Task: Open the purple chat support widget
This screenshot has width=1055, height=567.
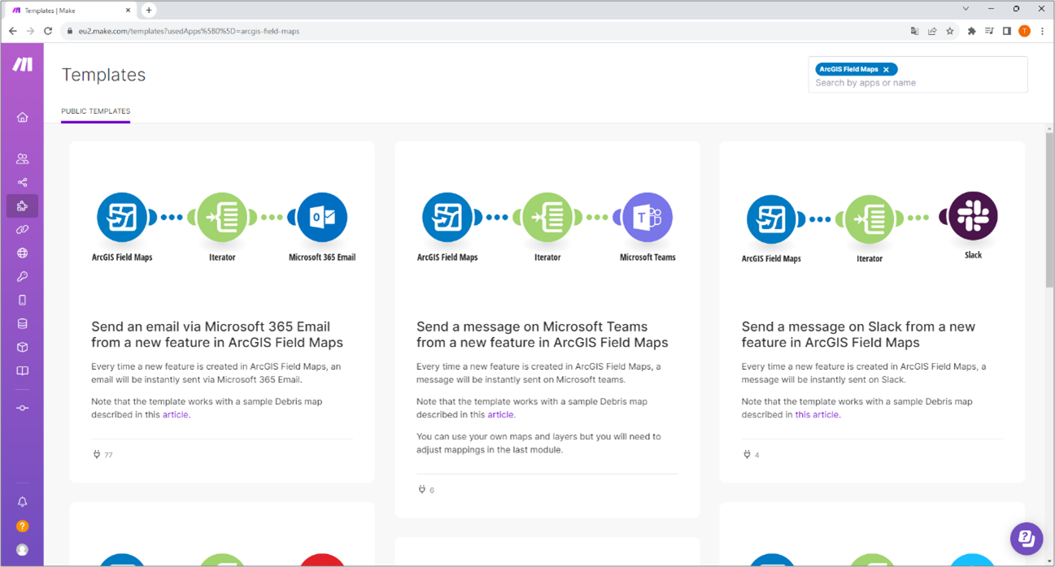Action: pyautogui.click(x=1026, y=538)
